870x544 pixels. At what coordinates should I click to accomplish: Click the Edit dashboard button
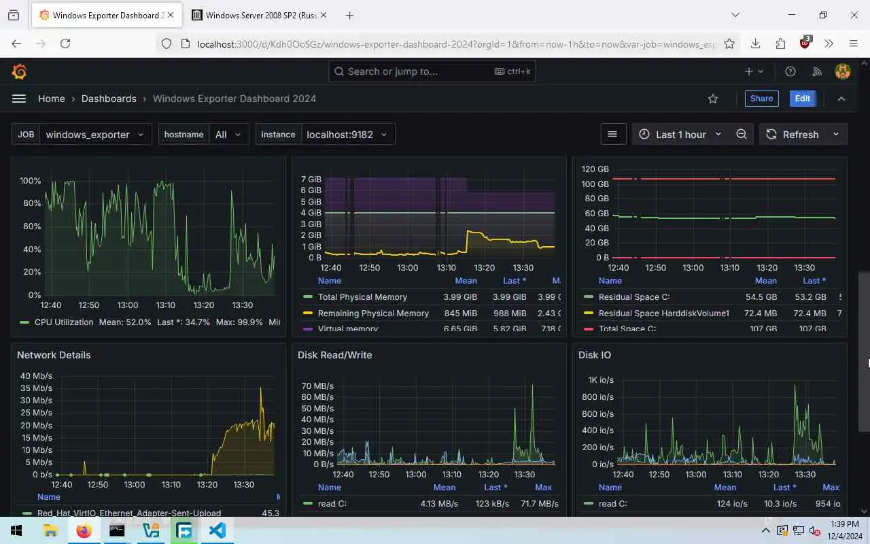tap(802, 99)
